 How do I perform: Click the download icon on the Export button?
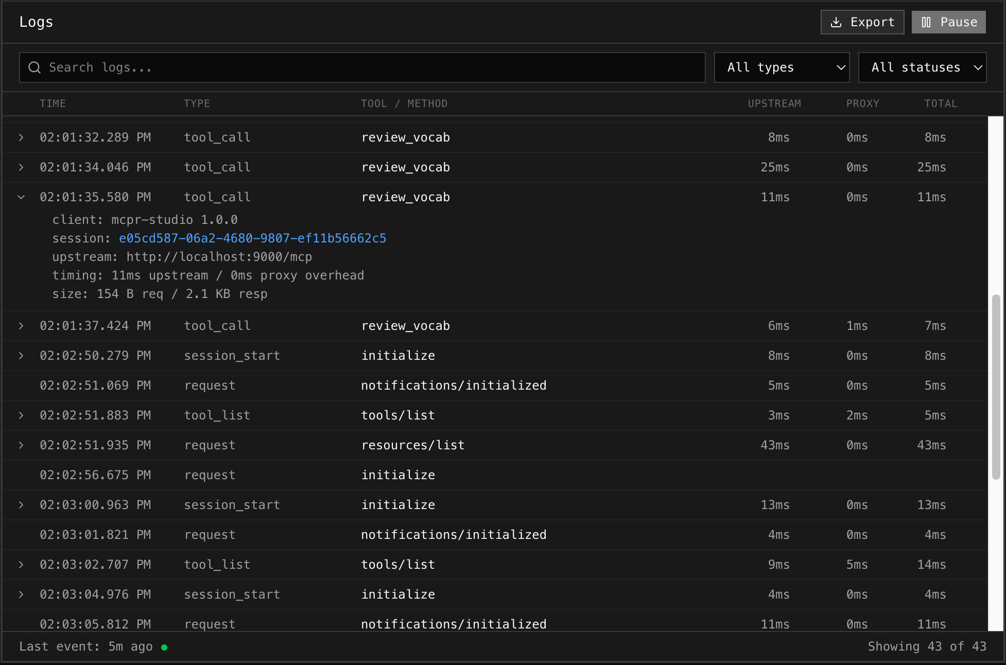pyautogui.click(x=837, y=22)
